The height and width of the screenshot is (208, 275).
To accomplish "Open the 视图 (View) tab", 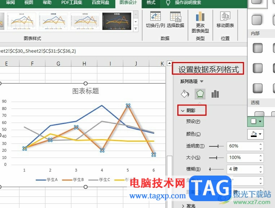I will click(28, 3).
